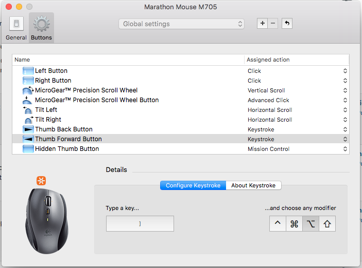Select the Tilt Right row label

[x=48, y=120]
